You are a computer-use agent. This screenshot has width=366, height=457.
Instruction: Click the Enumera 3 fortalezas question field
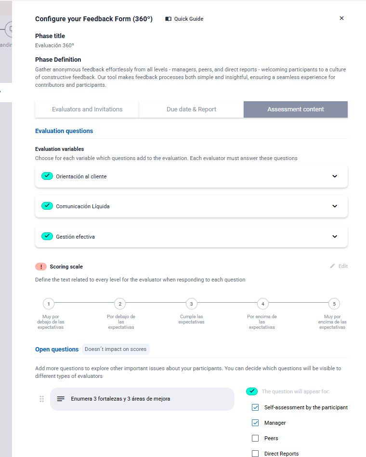click(142, 399)
